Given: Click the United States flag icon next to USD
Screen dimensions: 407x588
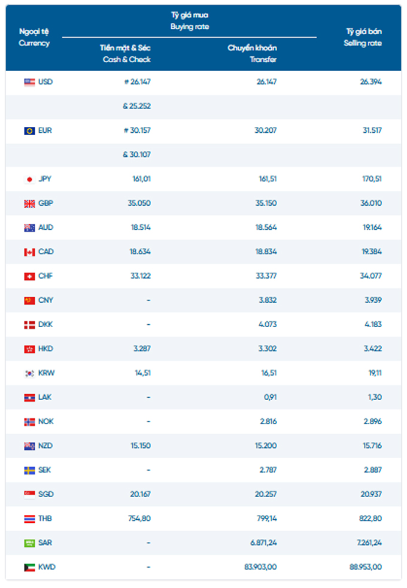Looking at the screenshot, I should coord(29,82).
